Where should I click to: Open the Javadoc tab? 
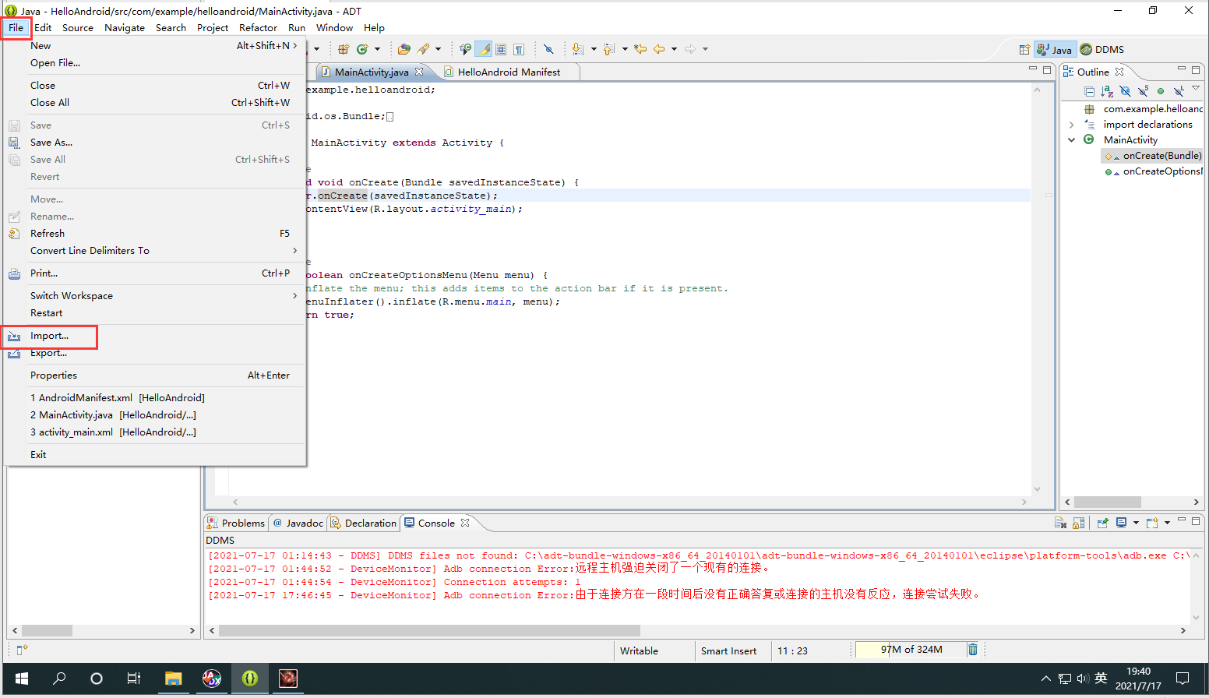[x=298, y=523]
